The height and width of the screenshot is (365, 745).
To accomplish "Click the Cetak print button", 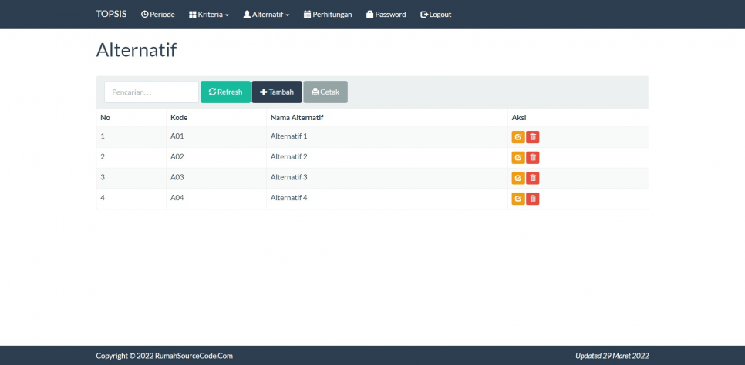I will [x=325, y=92].
